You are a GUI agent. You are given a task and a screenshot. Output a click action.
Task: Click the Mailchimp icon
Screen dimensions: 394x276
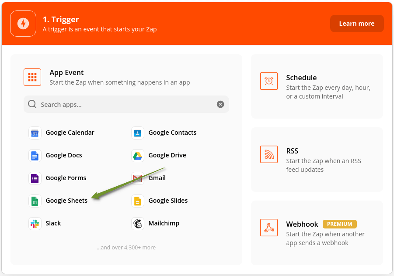click(137, 223)
